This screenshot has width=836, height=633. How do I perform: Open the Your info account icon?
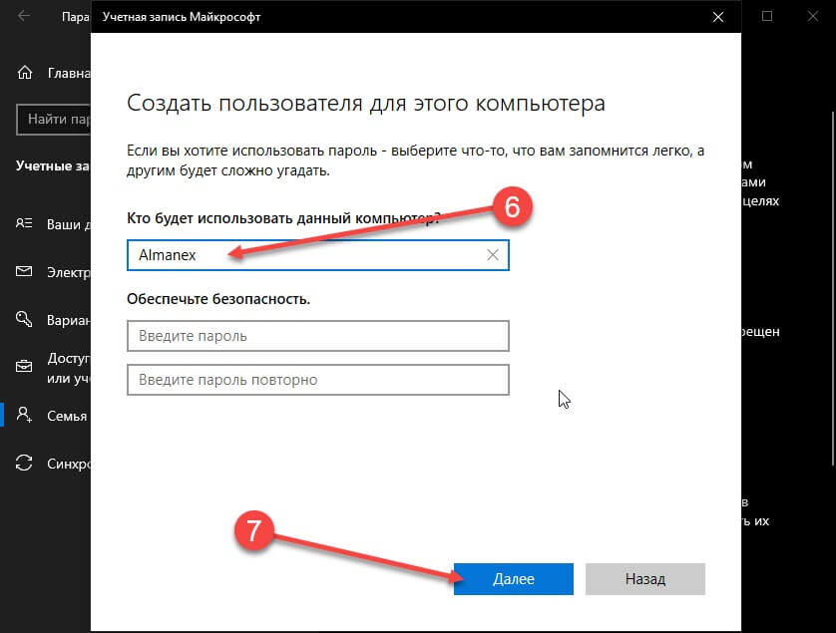pyautogui.click(x=24, y=223)
